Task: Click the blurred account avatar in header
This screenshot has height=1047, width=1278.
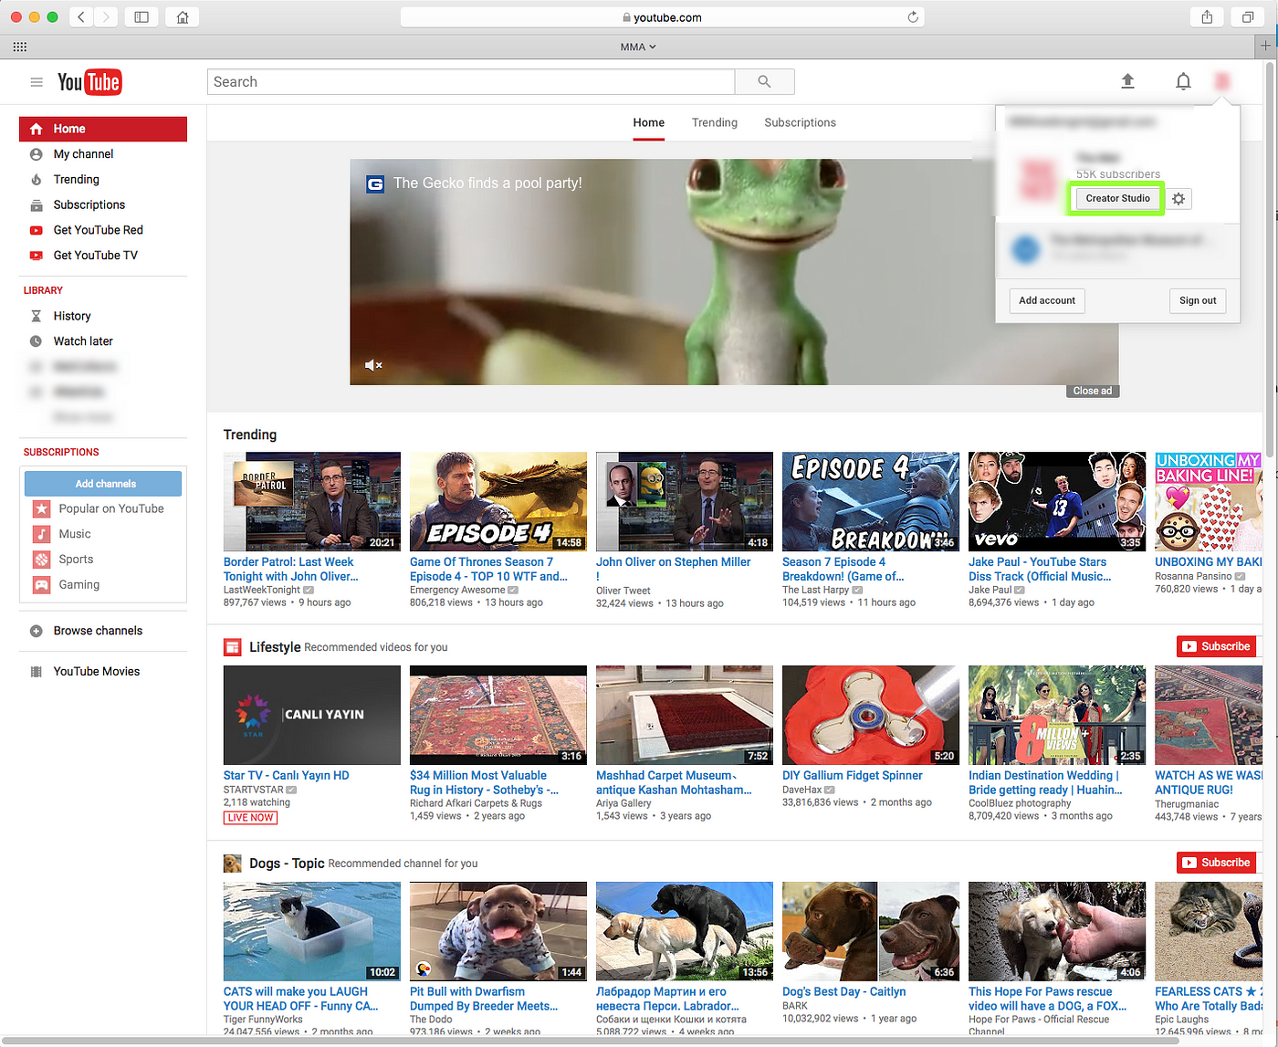Action: coord(1222,81)
